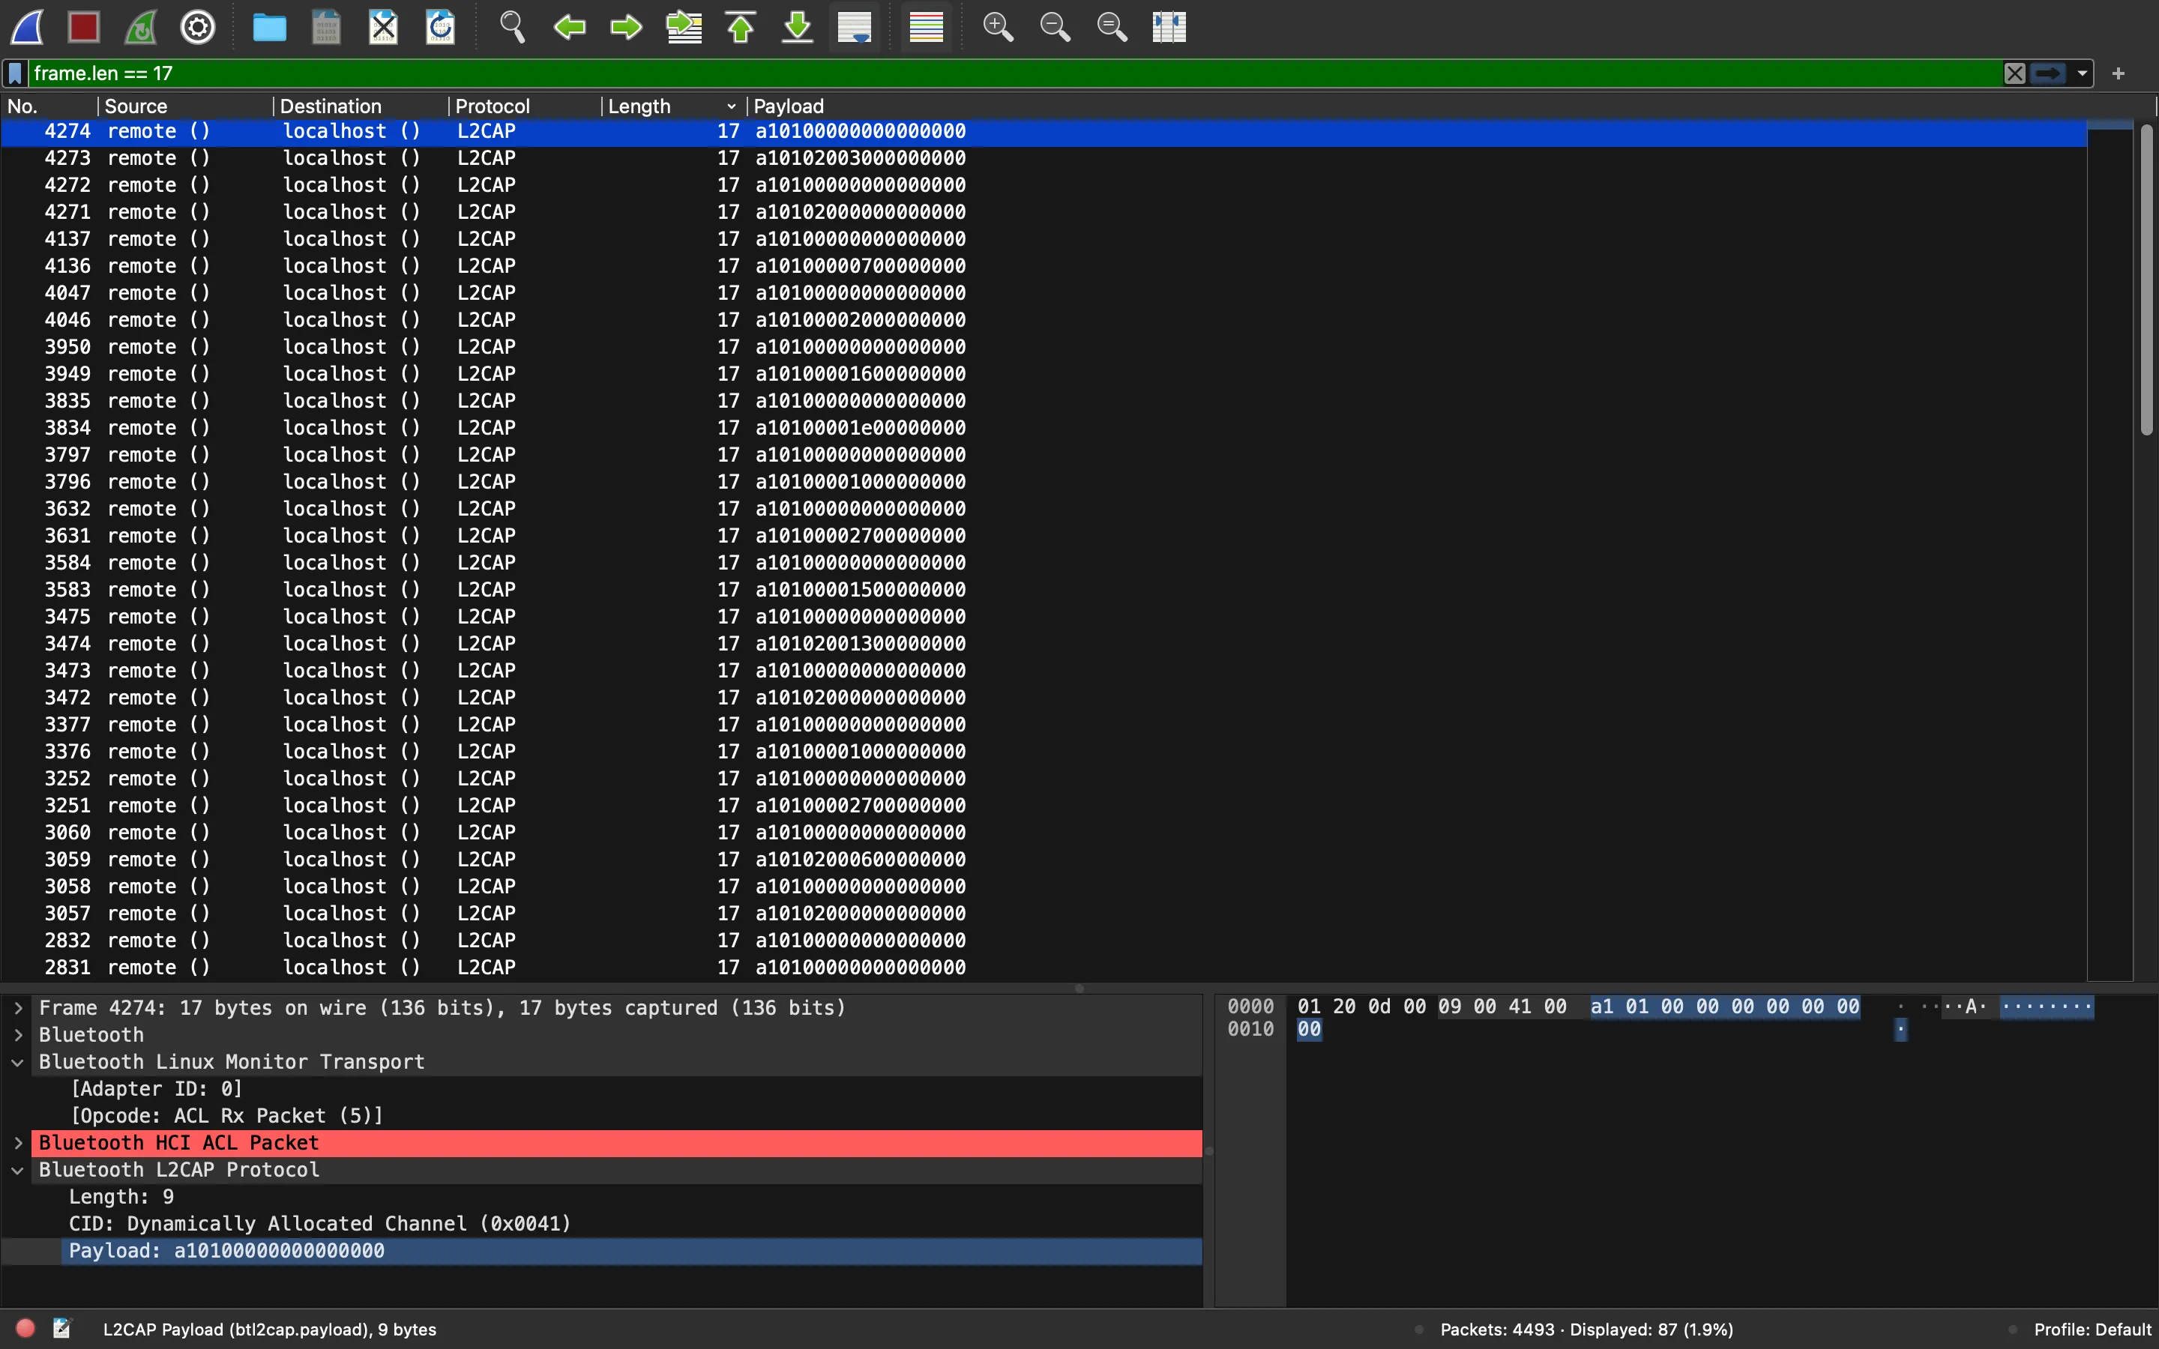Toggle auto-scroll during live capture
Screen dimensions: 2159x1349
tap(855, 27)
